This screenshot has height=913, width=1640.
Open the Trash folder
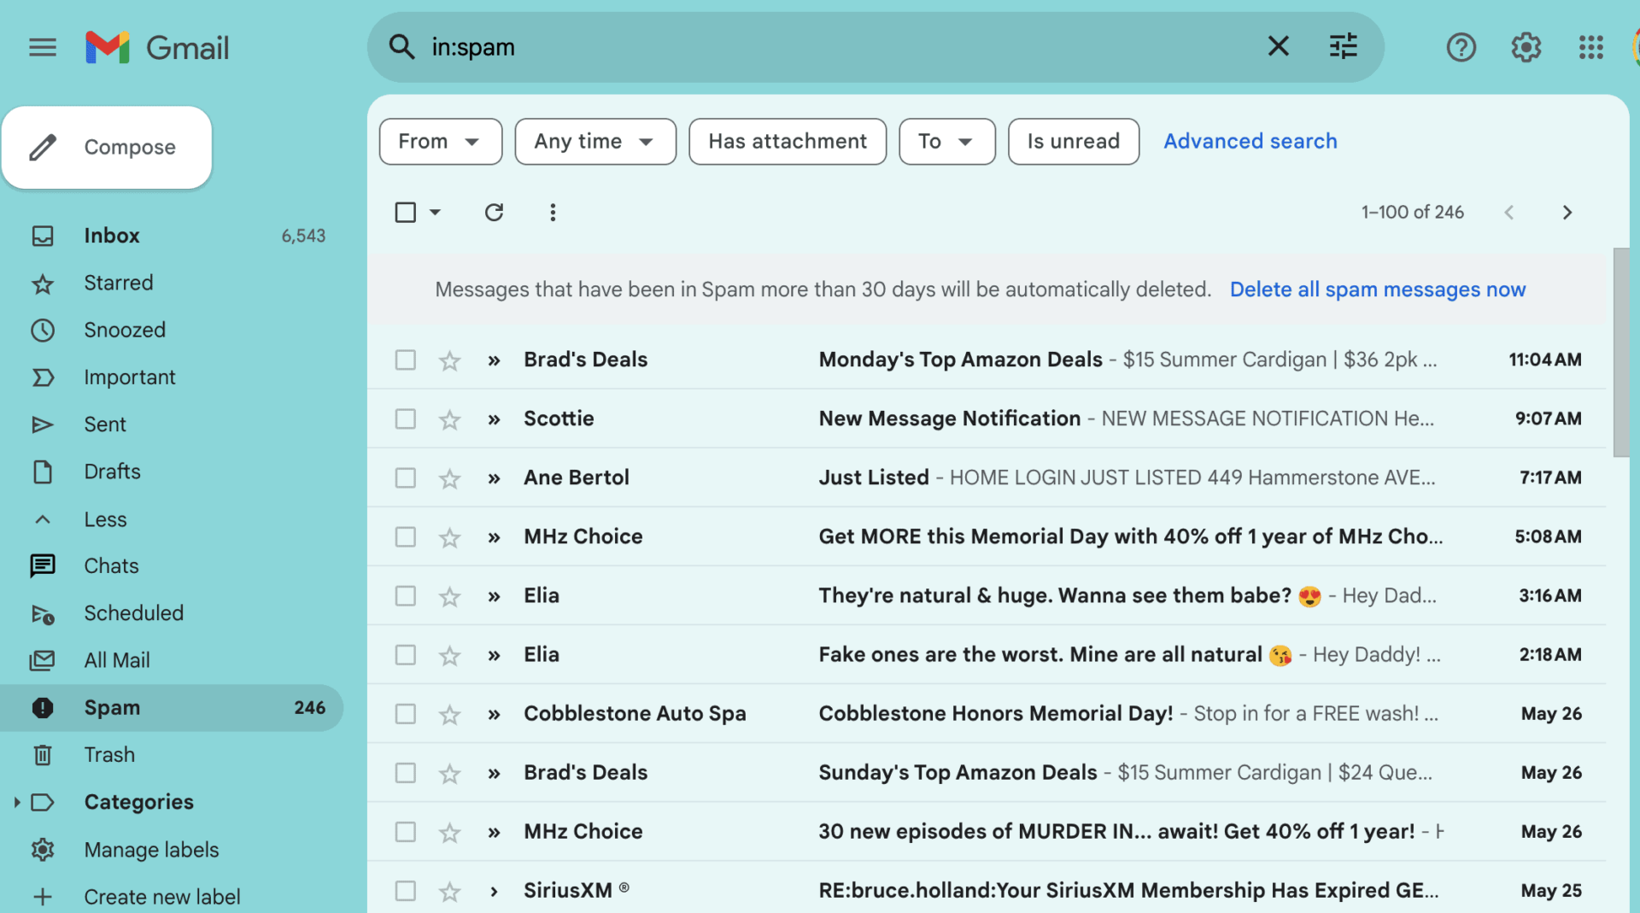[x=109, y=754]
